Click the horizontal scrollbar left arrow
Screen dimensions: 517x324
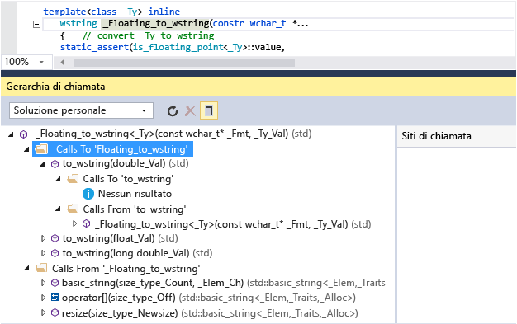(62, 62)
